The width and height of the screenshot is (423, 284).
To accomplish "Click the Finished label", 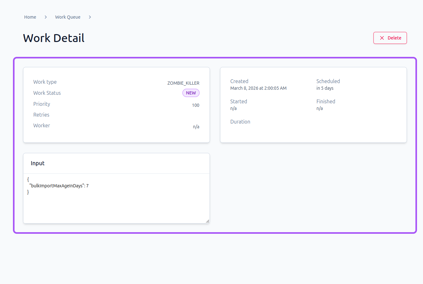I will [x=326, y=101].
